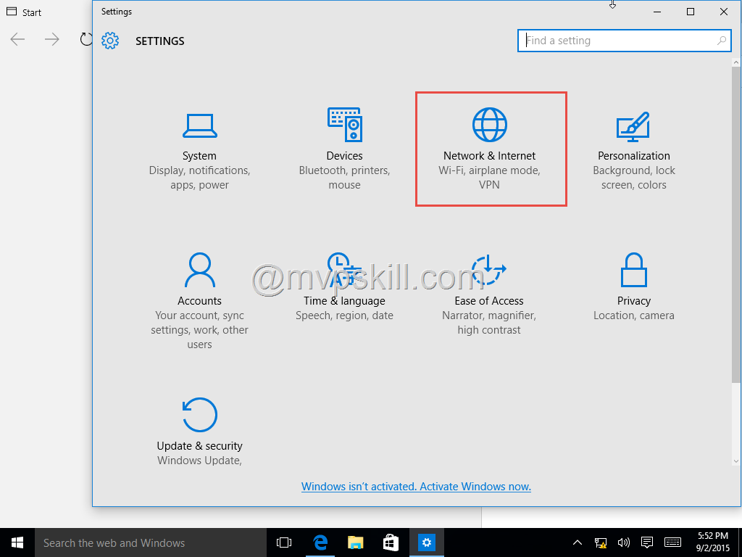The width and height of the screenshot is (742, 557).
Task: Open Update & security settings
Action: (199, 431)
